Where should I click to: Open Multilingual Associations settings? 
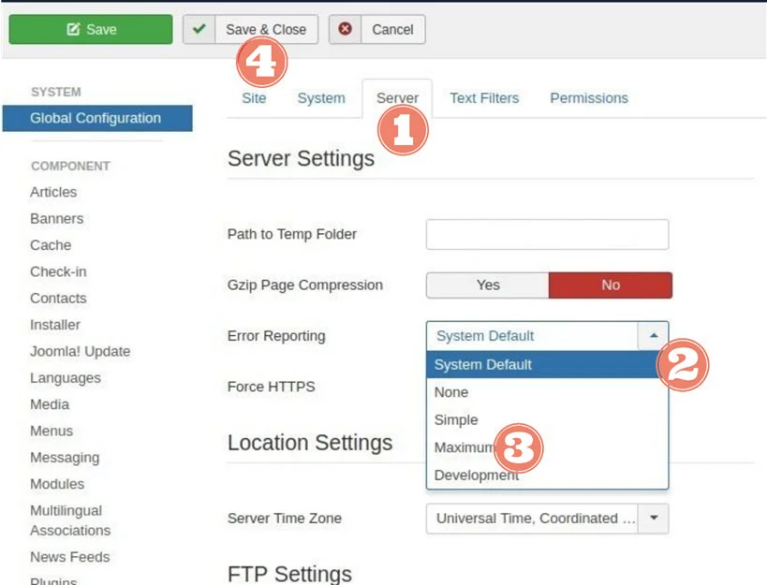coord(69,520)
